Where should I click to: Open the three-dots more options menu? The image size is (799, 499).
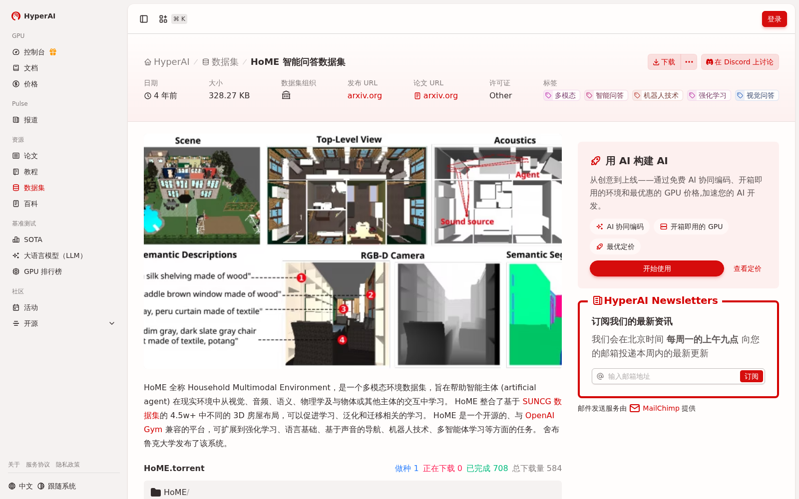pos(689,62)
